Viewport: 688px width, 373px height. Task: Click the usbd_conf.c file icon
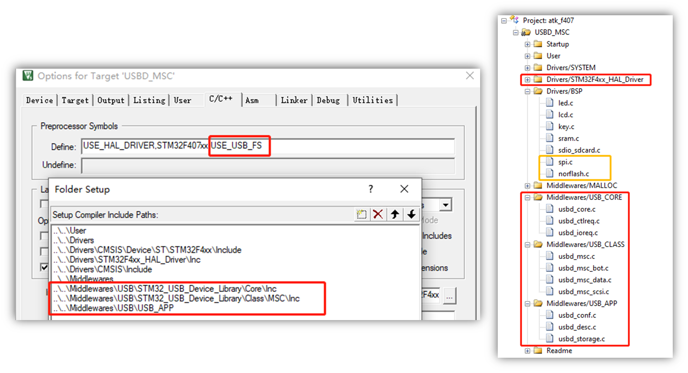click(550, 315)
